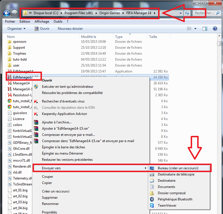Open the address bar history dropdown arrow

[180, 13]
